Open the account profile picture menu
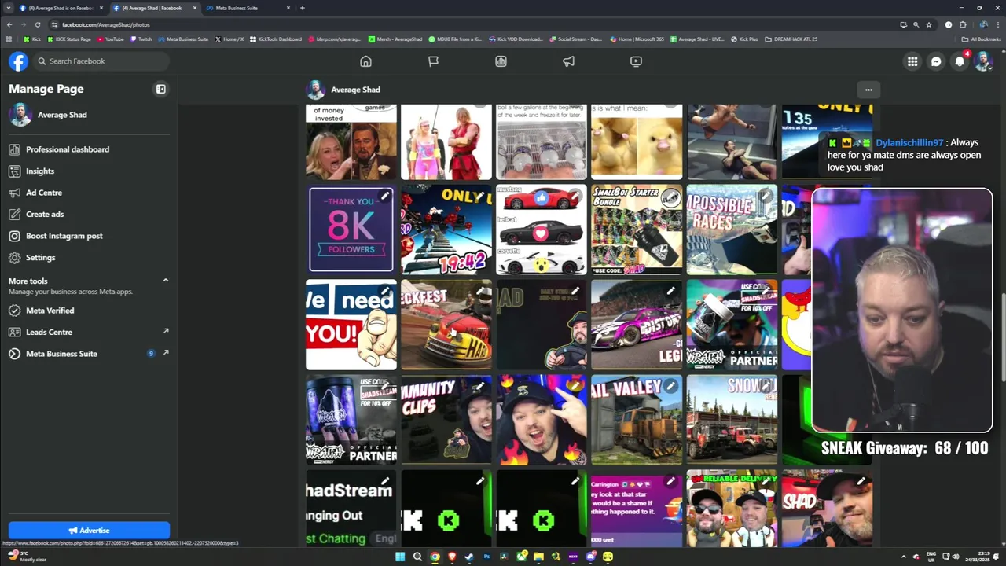This screenshot has width=1006, height=566. [x=983, y=61]
